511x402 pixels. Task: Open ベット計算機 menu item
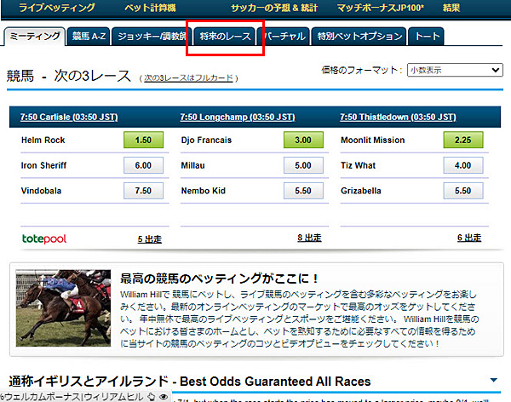150,8
